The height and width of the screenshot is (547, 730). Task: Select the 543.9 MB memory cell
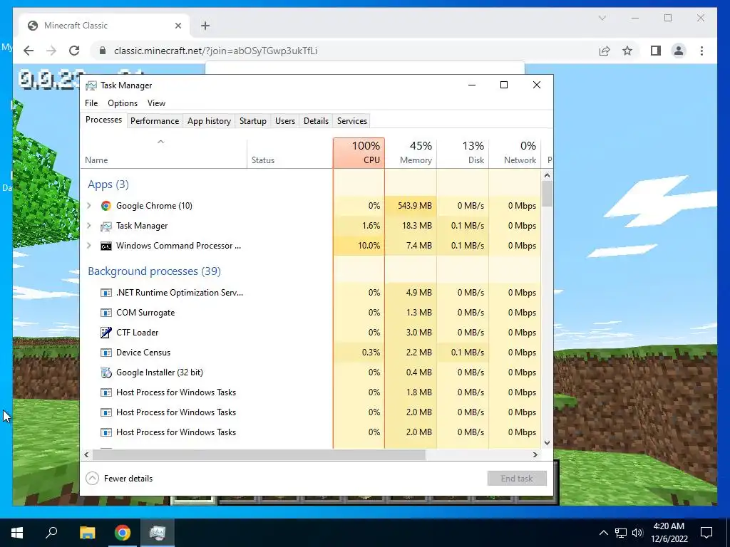pos(411,206)
